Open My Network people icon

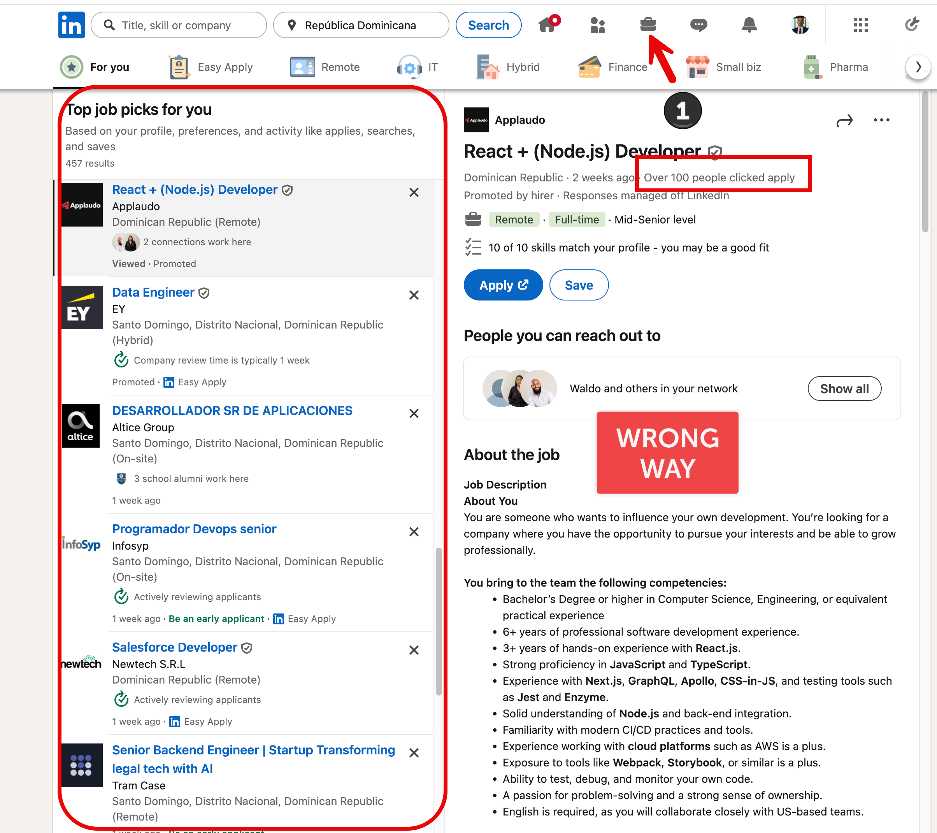click(x=597, y=25)
